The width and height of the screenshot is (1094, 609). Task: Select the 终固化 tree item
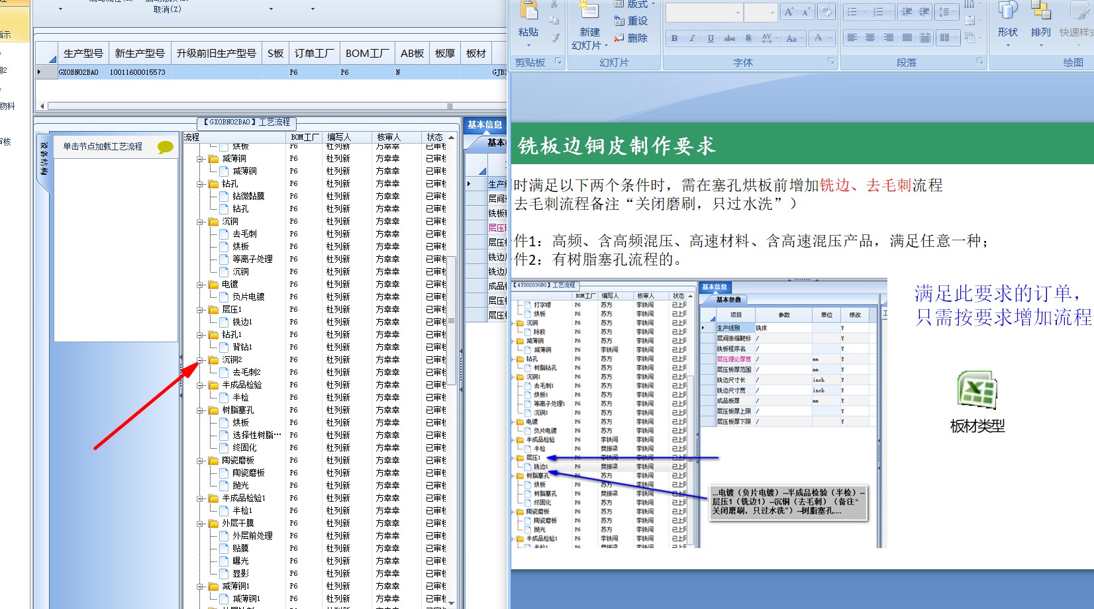coord(244,448)
